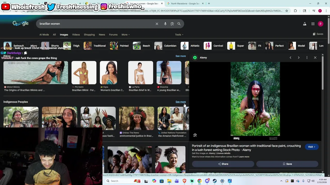Bookmark this page with the star icon
This screenshot has height=185, width=330.
click(286, 11)
